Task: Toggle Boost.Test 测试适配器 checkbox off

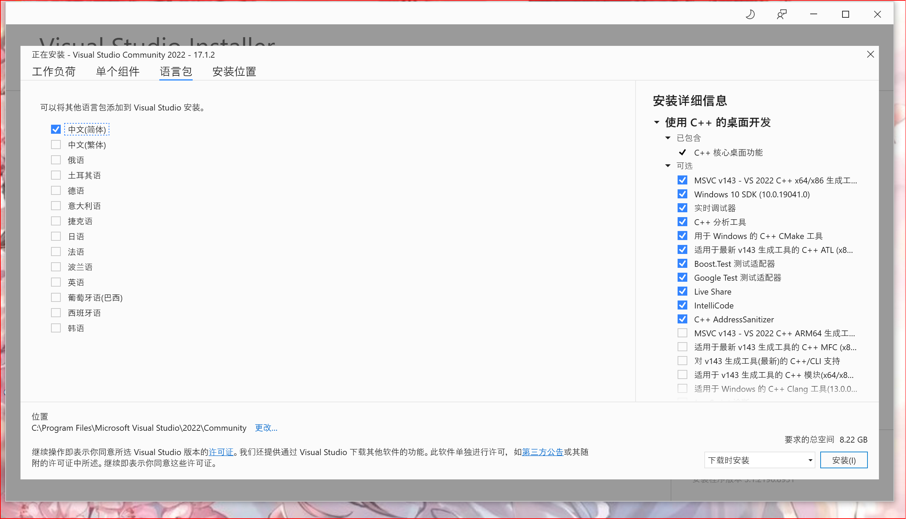Action: [x=682, y=264]
